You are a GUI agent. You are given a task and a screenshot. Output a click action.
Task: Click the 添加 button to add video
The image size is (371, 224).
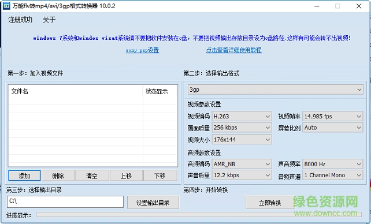coord(24,176)
